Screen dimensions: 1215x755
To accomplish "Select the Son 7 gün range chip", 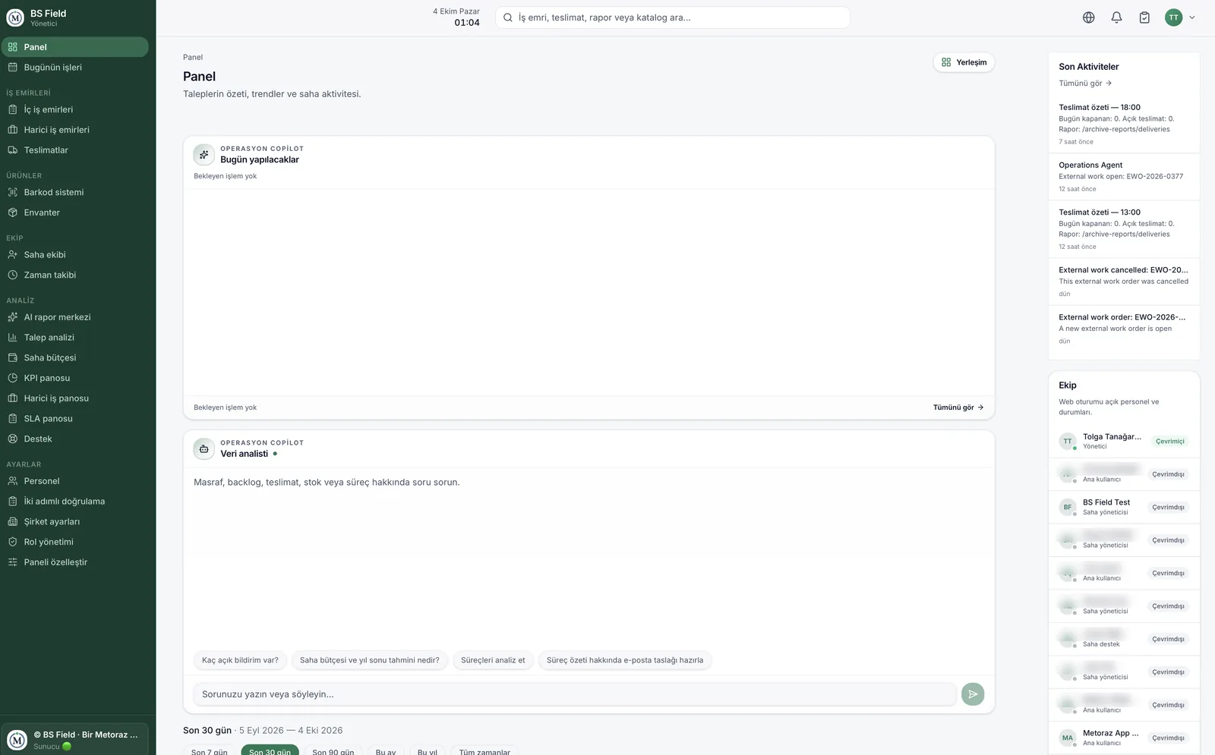I will click(x=210, y=750).
